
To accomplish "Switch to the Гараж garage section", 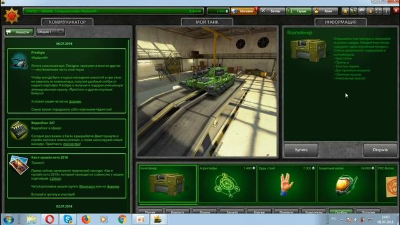I will (x=299, y=11).
